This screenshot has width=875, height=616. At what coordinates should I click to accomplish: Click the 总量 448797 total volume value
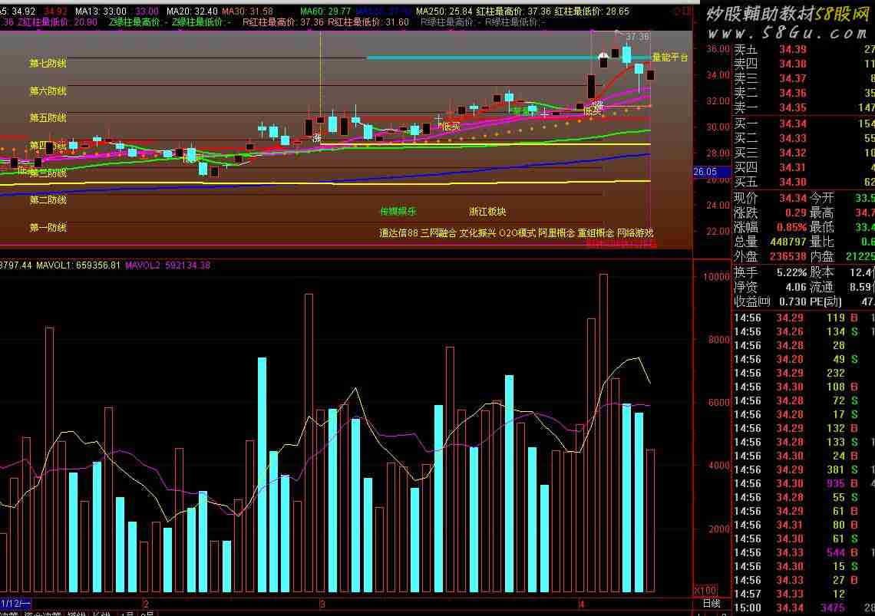pyautogui.click(x=788, y=242)
